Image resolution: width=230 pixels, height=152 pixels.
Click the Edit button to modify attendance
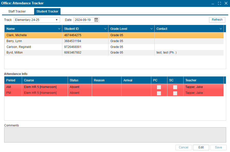(x=201, y=147)
